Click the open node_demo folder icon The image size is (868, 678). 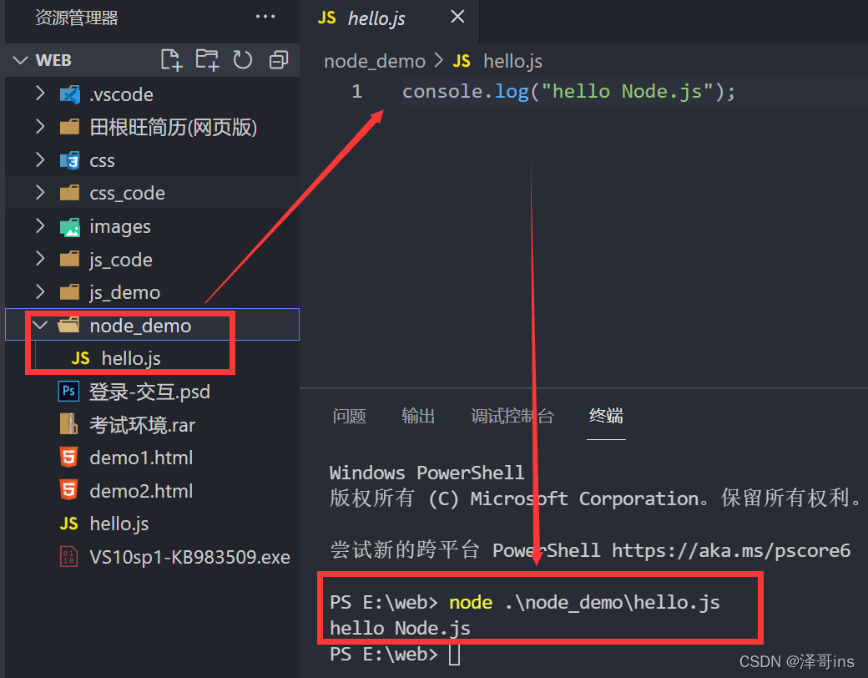click(x=69, y=325)
